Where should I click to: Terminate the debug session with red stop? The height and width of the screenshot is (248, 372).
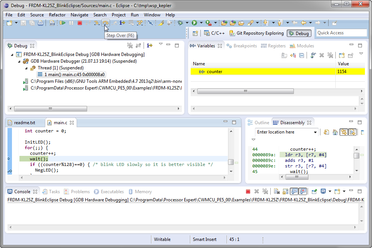coord(80,23)
